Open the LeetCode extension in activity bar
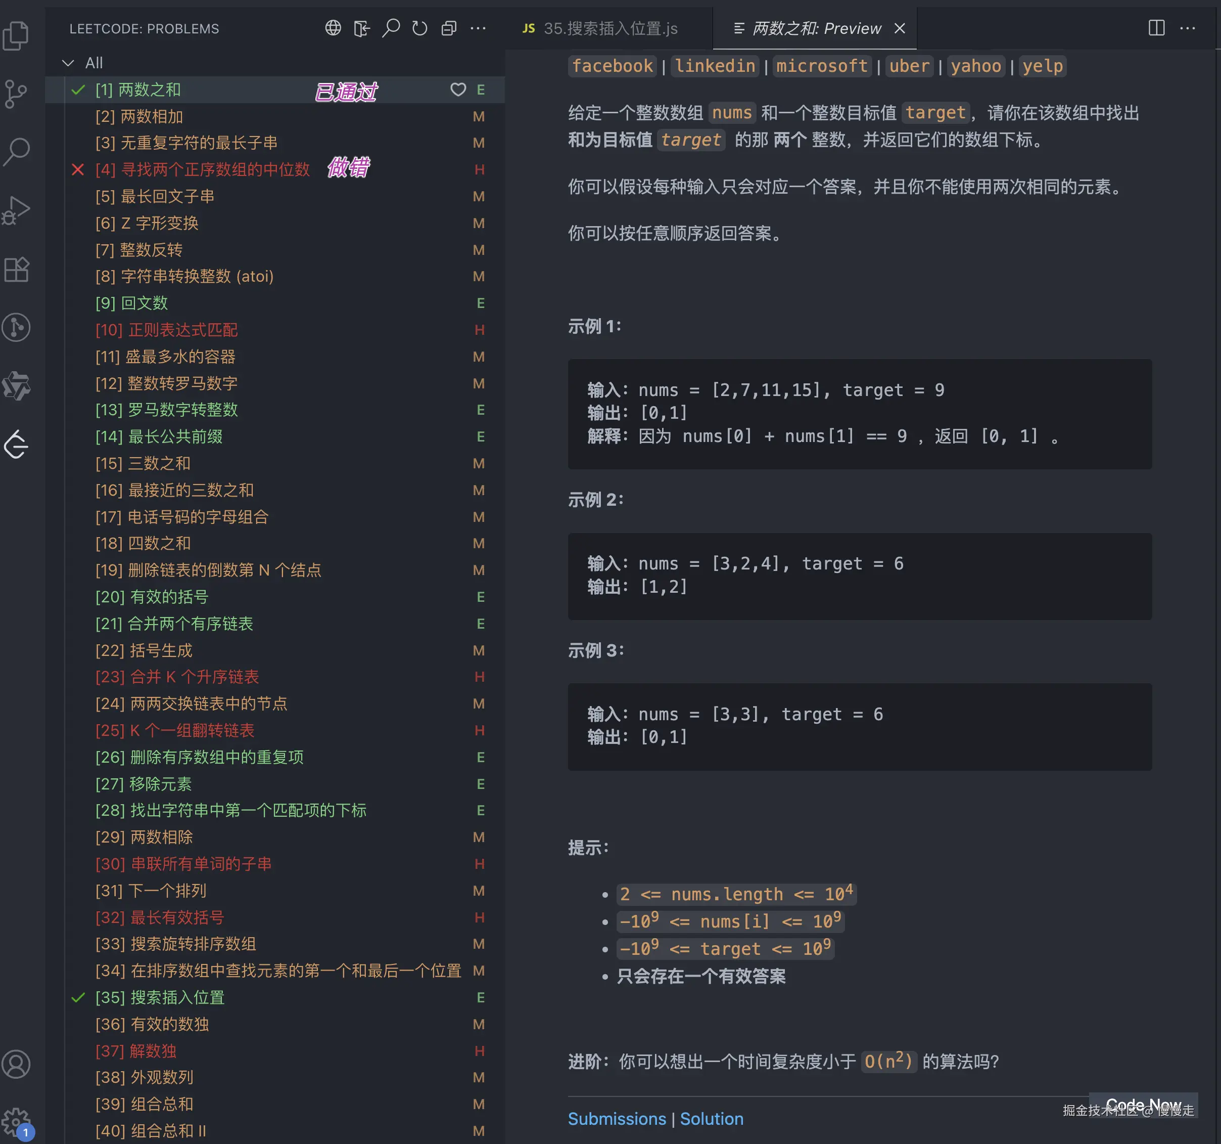This screenshot has width=1221, height=1144. click(x=17, y=444)
